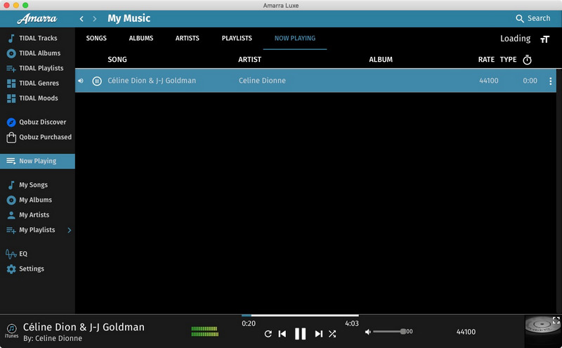Sort by the SONG column header
562x348 pixels.
(117, 60)
